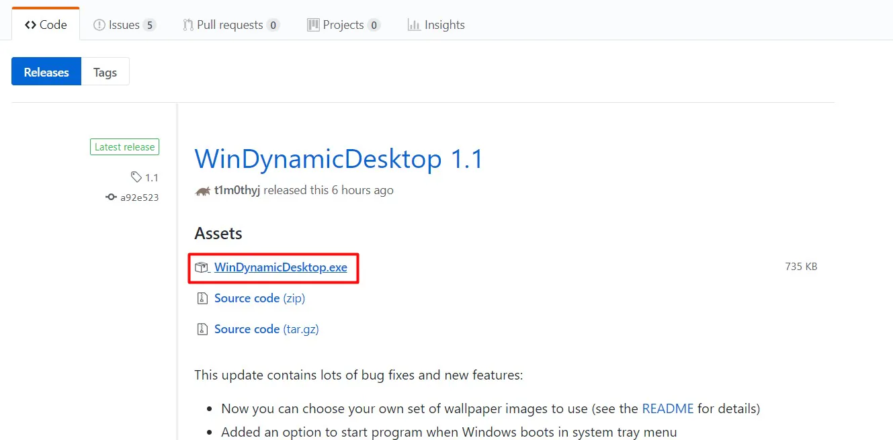Switch to the Issues tab
The image size is (893, 440).
[x=124, y=25]
